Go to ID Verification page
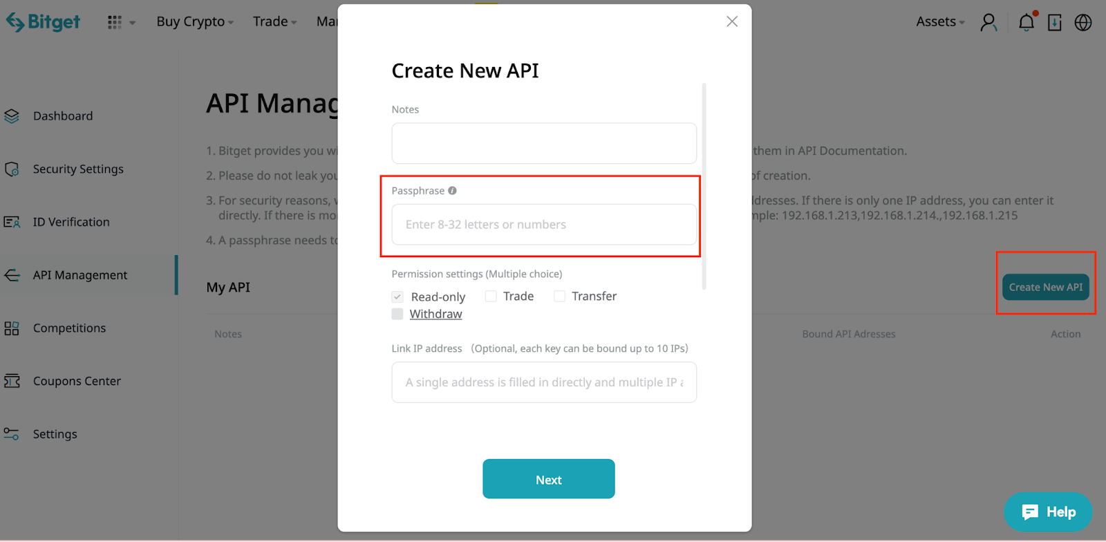 point(71,222)
